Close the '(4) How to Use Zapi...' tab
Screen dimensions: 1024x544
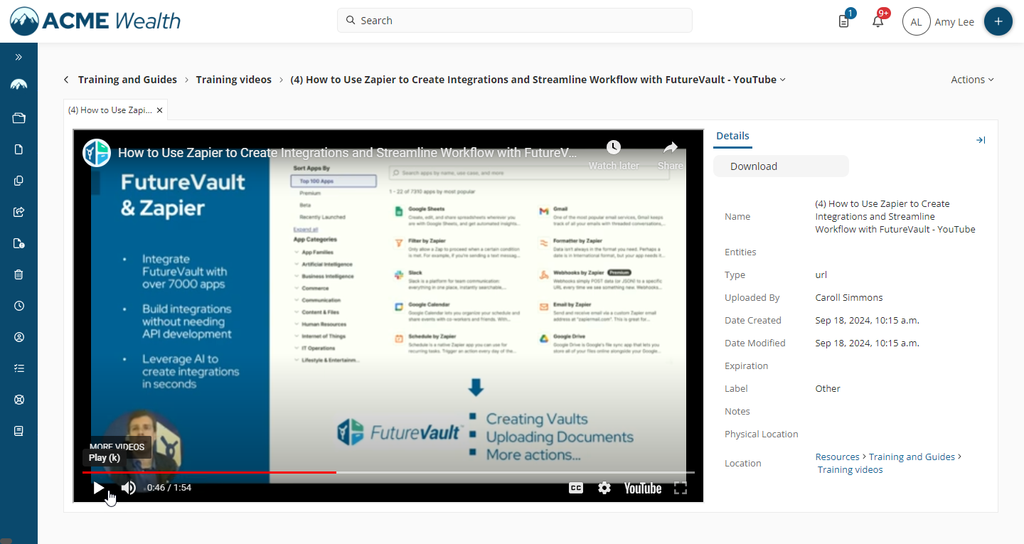[x=160, y=110]
